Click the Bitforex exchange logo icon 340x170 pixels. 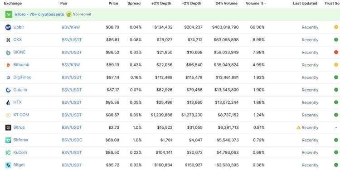[x=8, y=140]
